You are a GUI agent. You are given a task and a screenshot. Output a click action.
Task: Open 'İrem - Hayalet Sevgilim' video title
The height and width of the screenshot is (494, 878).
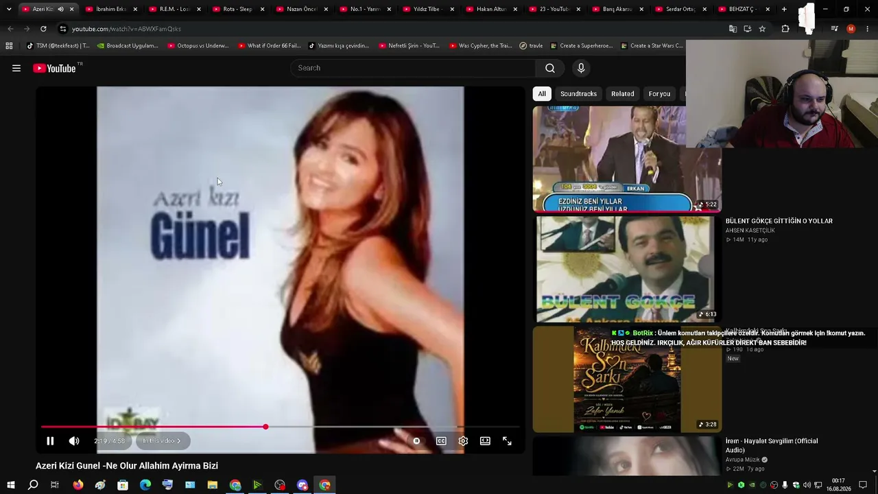pos(772,445)
